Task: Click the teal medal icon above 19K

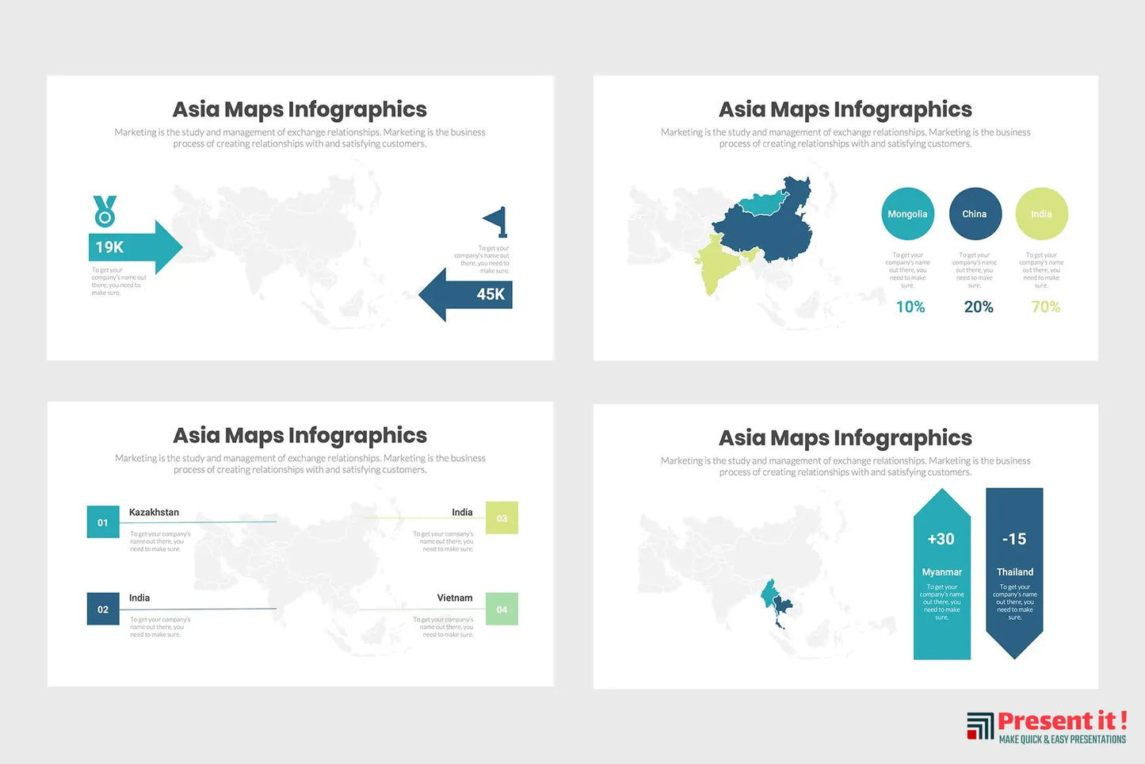Action: pos(105,212)
